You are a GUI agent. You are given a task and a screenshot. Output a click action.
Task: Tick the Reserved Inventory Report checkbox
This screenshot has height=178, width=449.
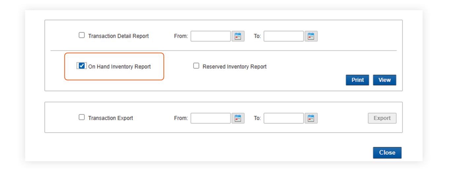pyautogui.click(x=196, y=66)
